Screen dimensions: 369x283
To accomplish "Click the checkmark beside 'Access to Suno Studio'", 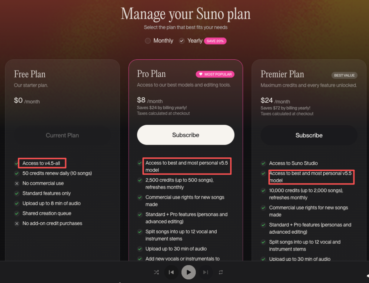I will pyautogui.click(x=263, y=163).
